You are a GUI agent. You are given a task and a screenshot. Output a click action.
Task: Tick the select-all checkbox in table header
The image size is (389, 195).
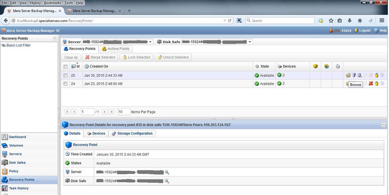(x=65, y=66)
